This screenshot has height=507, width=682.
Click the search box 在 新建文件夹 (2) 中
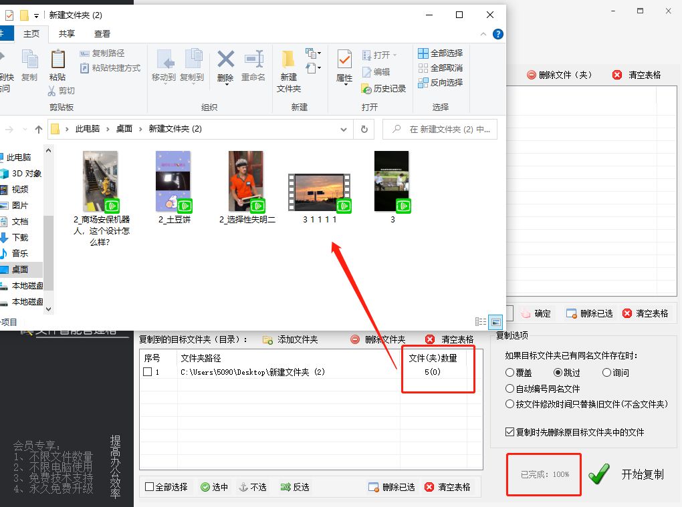click(440, 129)
